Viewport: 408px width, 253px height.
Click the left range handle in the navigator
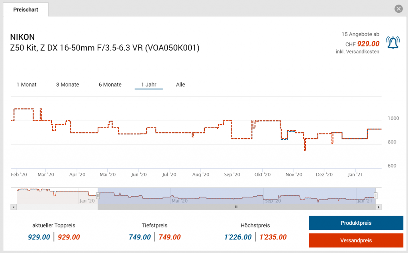click(98, 195)
